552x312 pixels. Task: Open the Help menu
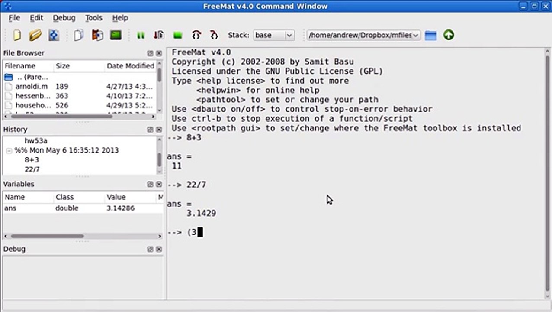120,18
